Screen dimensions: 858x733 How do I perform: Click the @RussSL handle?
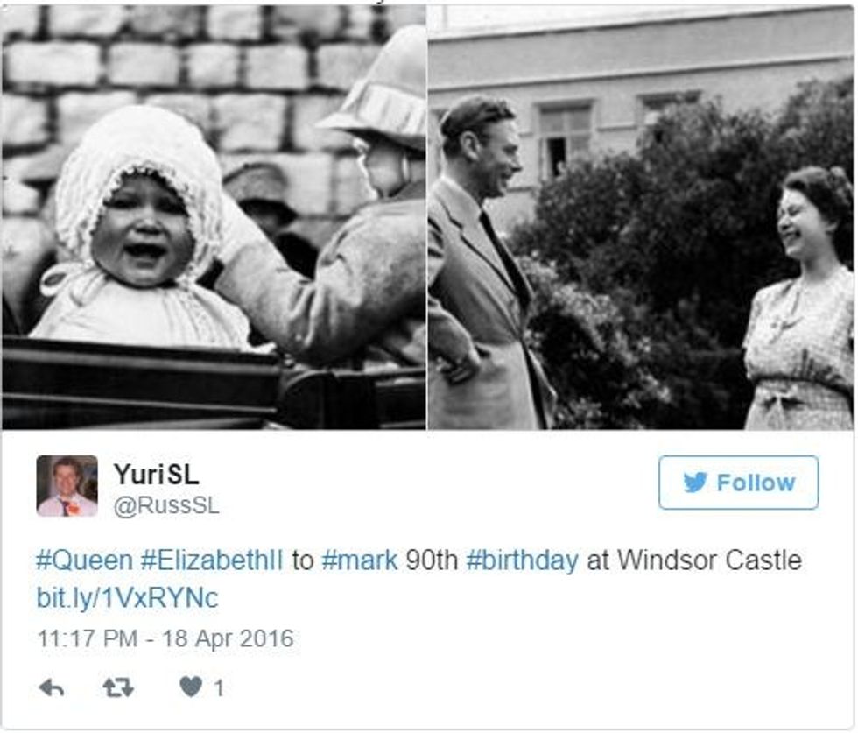coord(166,506)
